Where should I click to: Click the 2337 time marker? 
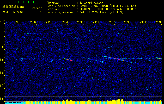[112, 22]
